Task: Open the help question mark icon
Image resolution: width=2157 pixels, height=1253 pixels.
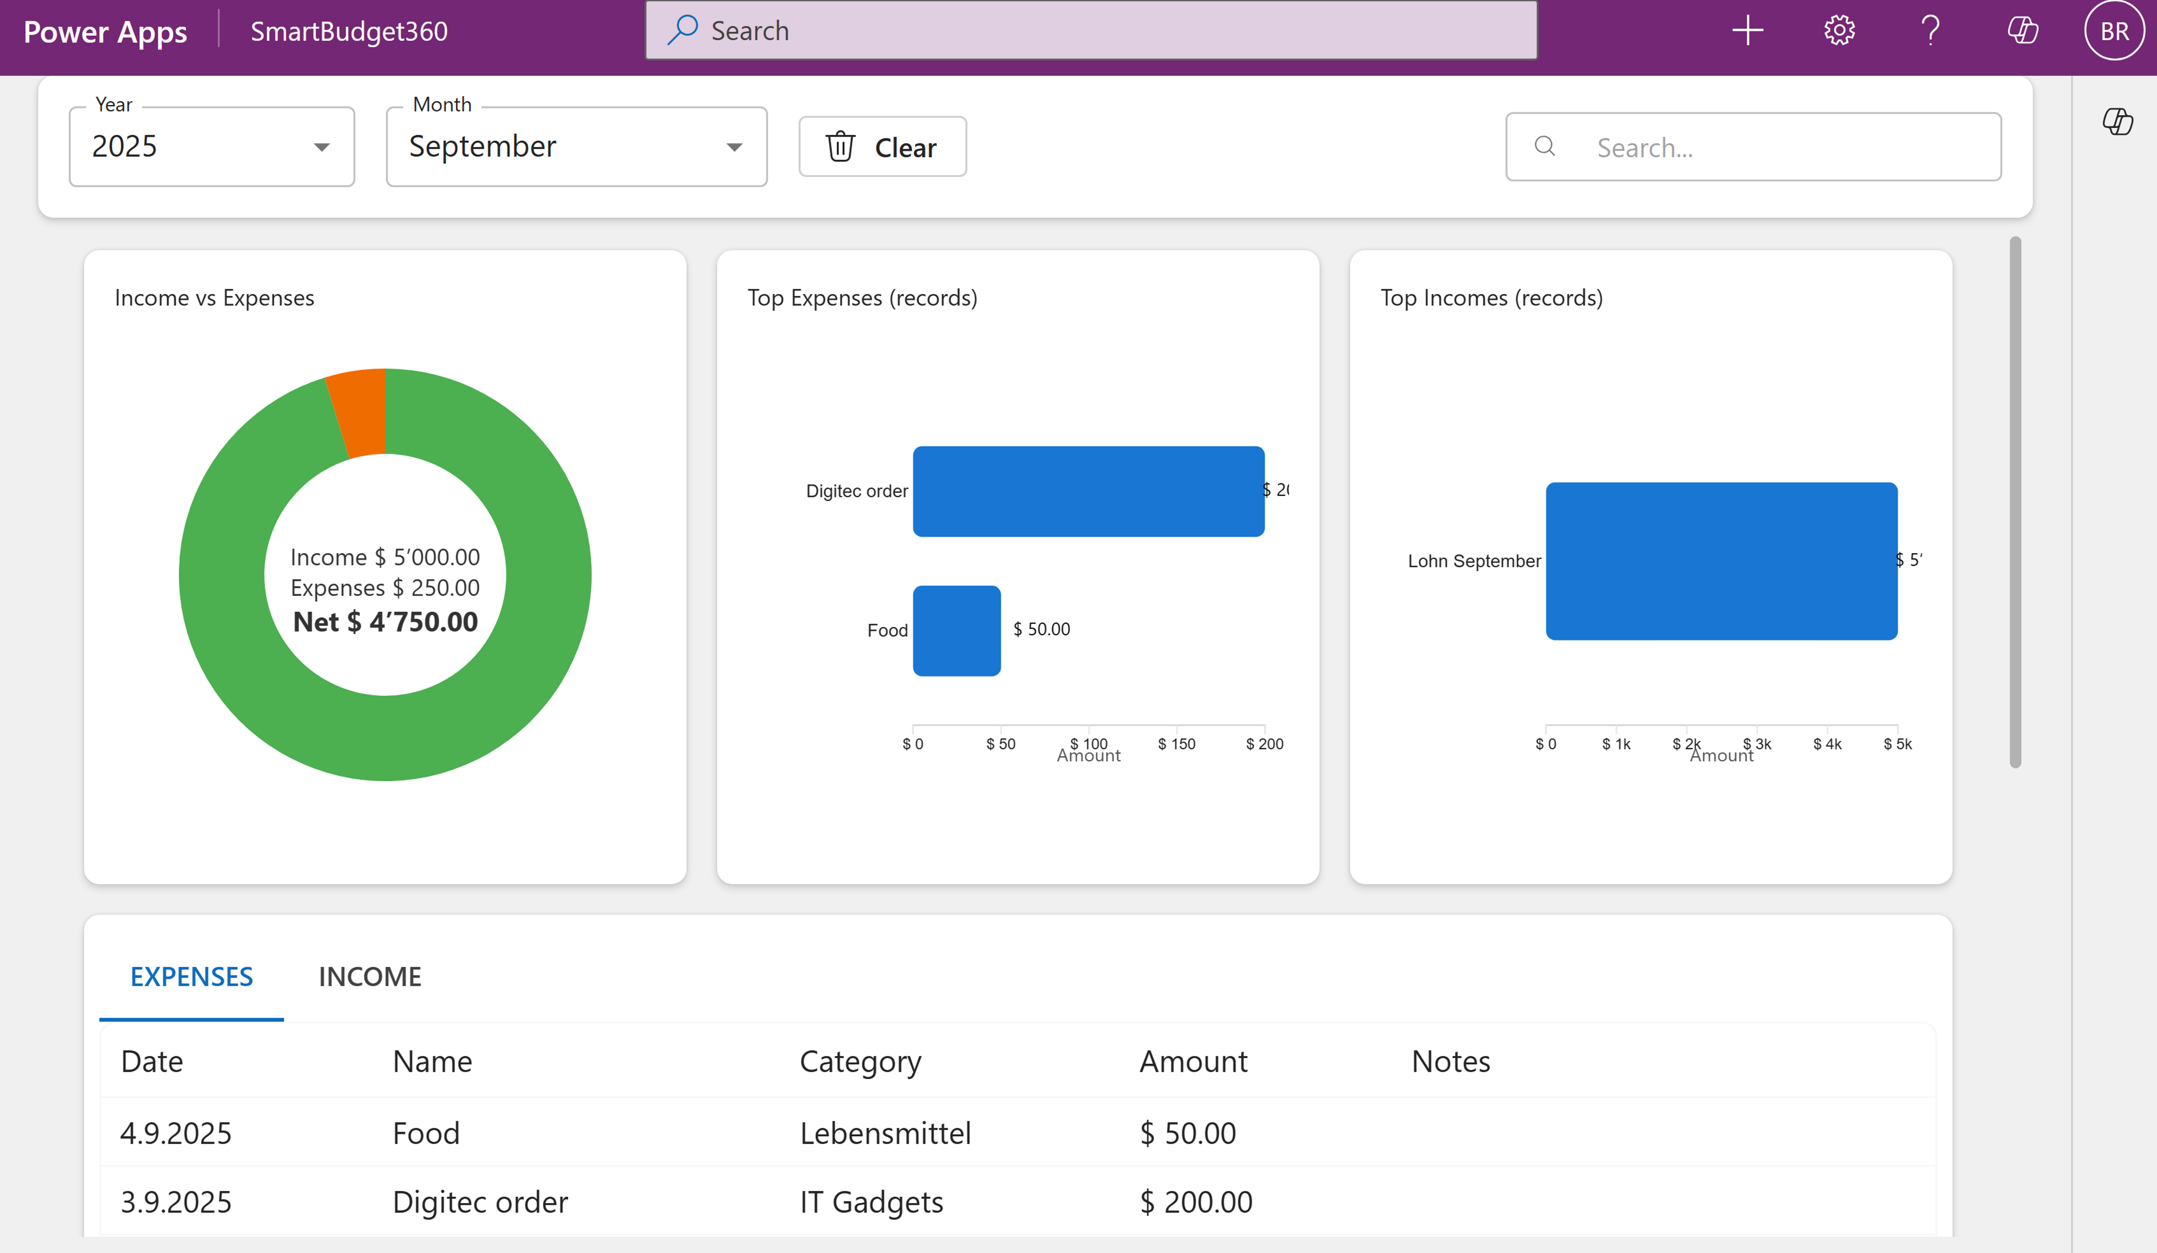Action: tap(1930, 31)
